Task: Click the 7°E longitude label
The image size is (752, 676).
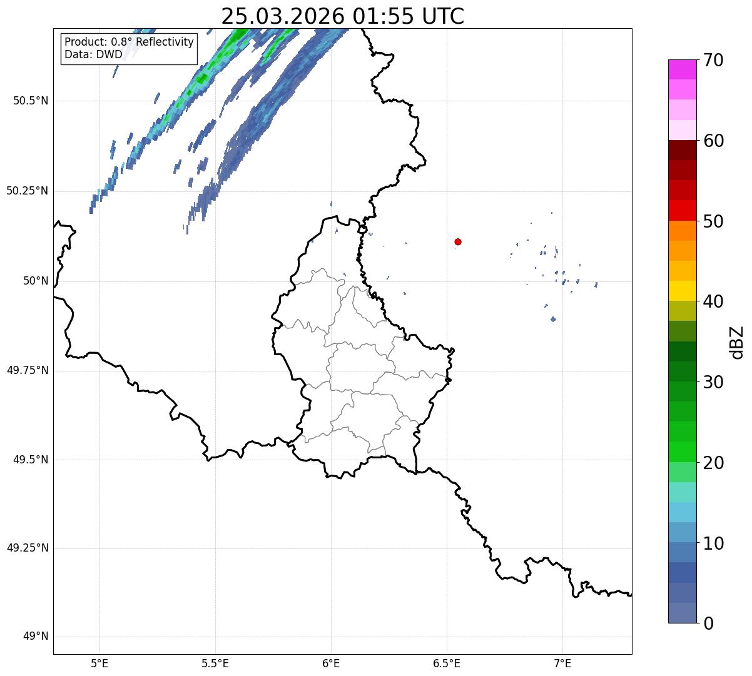Action: point(562,663)
